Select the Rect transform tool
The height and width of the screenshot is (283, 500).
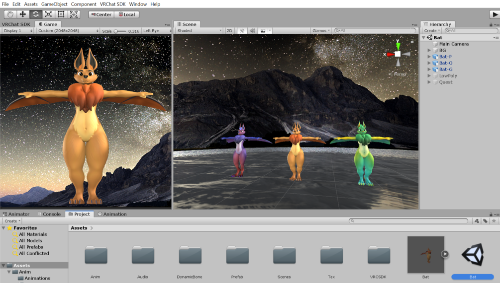[61, 14]
